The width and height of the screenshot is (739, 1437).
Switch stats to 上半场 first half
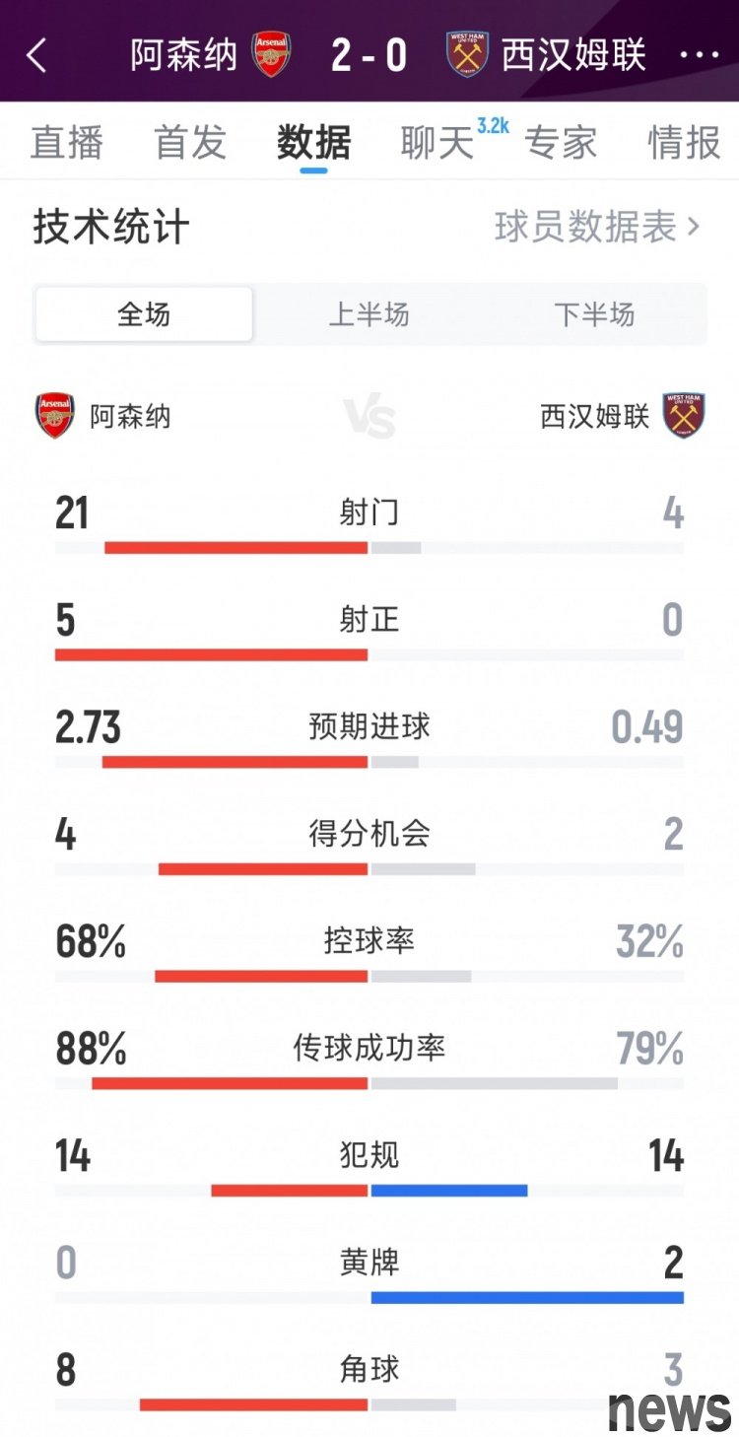369,314
